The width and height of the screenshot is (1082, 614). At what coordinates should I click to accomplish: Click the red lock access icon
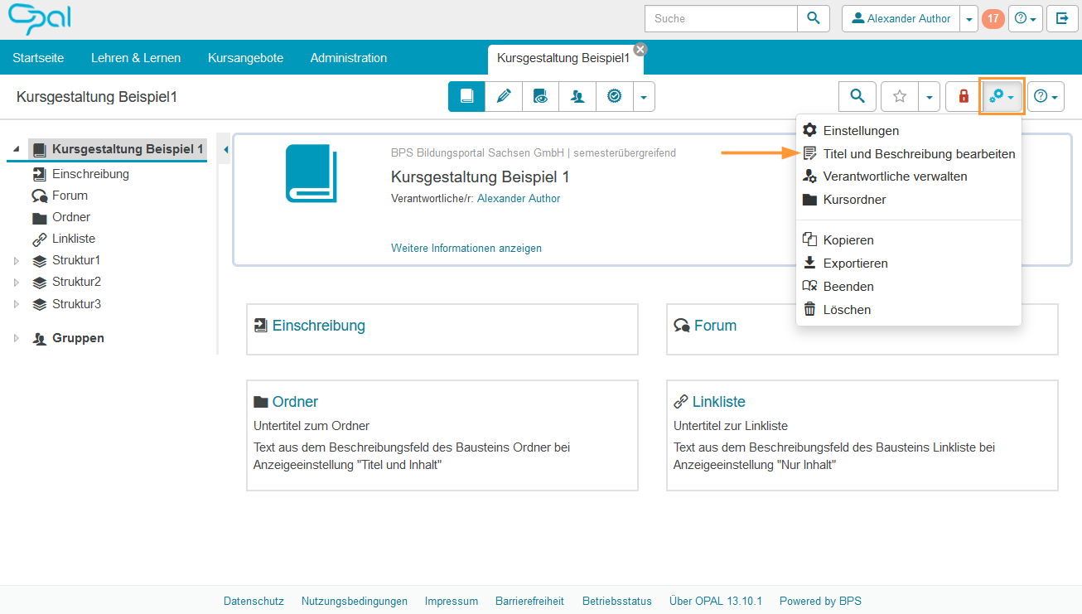click(964, 97)
